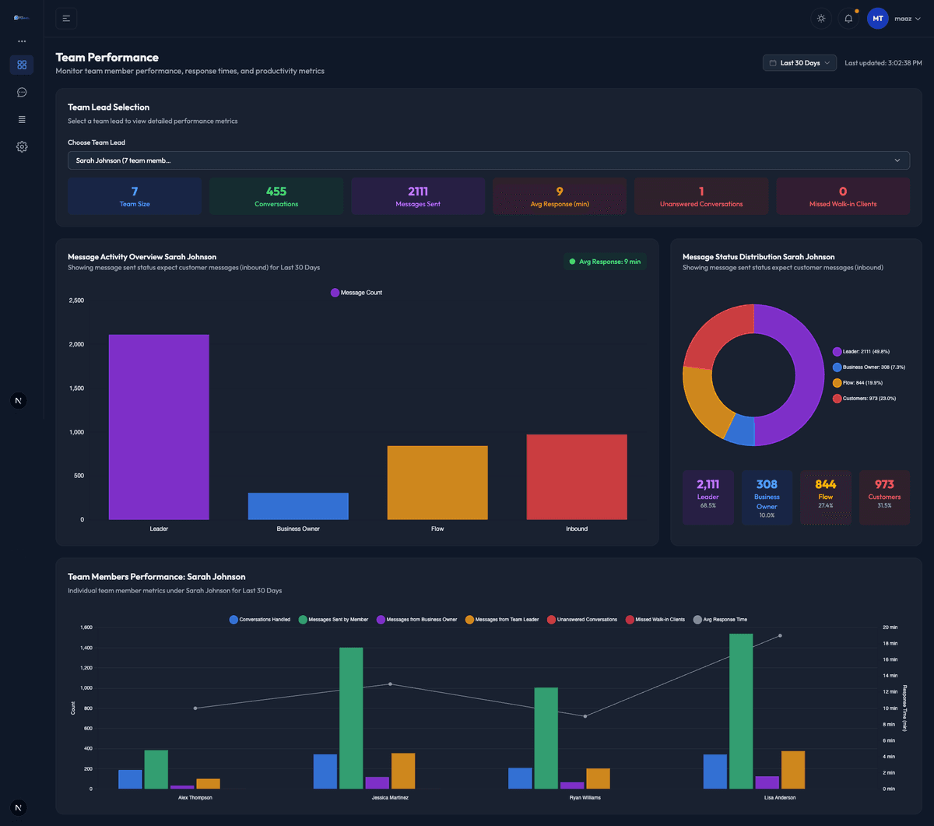The image size is (934, 826).
Task: Select the 455 Conversations summary card
Action: pyautogui.click(x=276, y=195)
